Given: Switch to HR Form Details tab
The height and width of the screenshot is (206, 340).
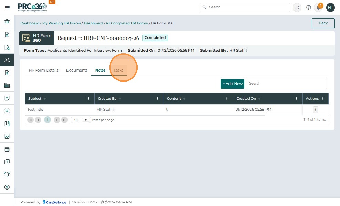Looking at the screenshot, I should [44, 70].
